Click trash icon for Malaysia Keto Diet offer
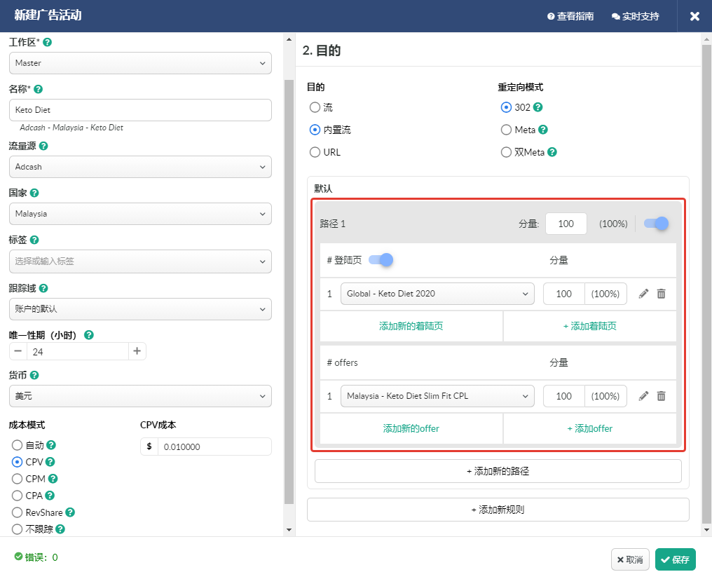712x579 pixels. (661, 396)
